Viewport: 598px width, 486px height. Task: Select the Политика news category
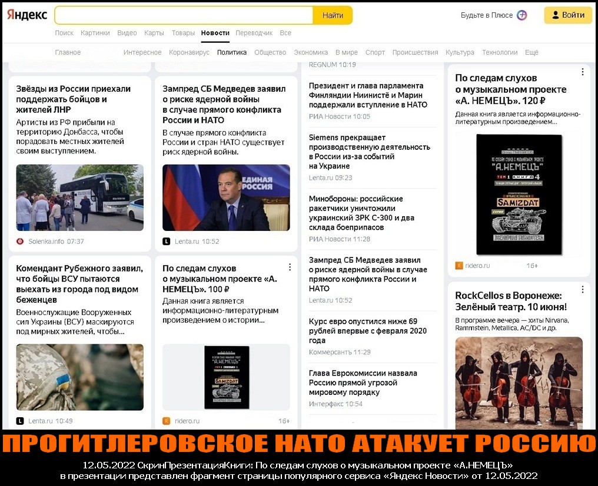click(x=232, y=52)
